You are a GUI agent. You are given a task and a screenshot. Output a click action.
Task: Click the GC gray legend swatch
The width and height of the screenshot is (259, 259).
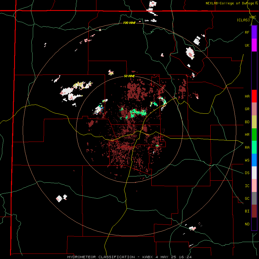click(x=254, y=198)
